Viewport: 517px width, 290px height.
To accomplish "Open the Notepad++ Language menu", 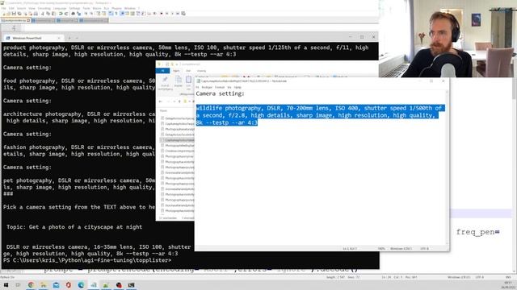I will click(60, 8).
